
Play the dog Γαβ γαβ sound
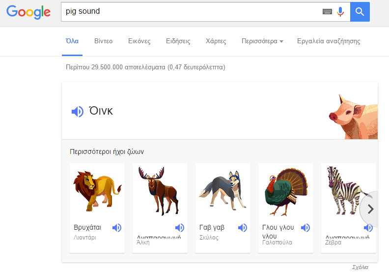click(243, 228)
